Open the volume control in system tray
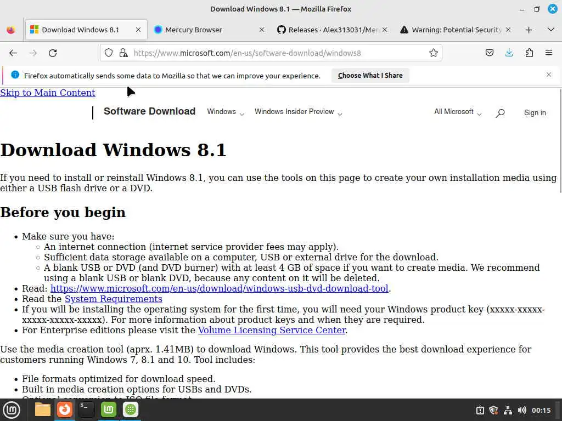This screenshot has width=562, height=421. click(x=522, y=410)
